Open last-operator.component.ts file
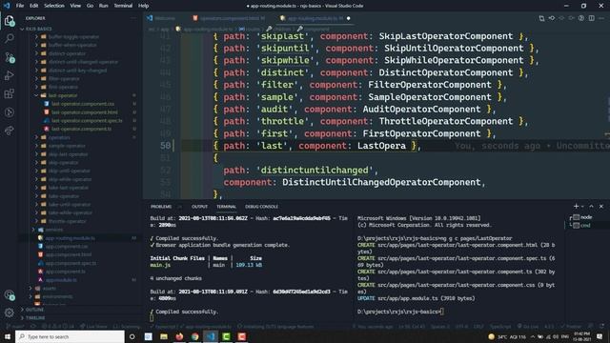This screenshot has height=343, width=610. coord(81,129)
